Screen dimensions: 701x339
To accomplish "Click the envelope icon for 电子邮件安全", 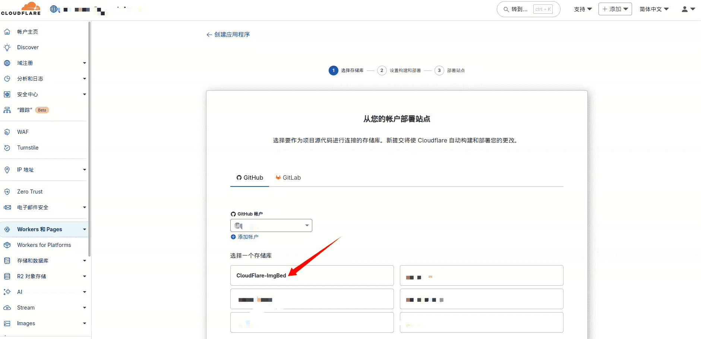I will pyautogui.click(x=7, y=207).
